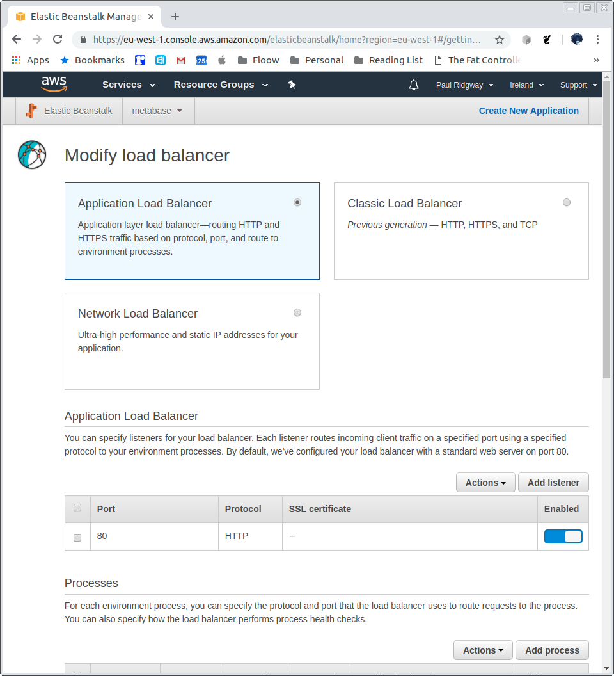Click Create New Application link
This screenshot has width=614, height=676.
click(529, 111)
